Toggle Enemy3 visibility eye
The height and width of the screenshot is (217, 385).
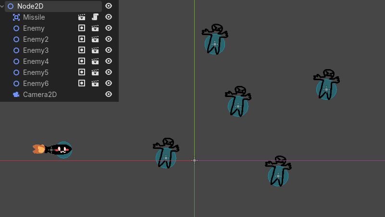click(x=109, y=50)
